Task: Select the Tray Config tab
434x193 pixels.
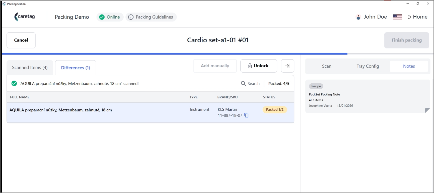Action: (368, 66)
